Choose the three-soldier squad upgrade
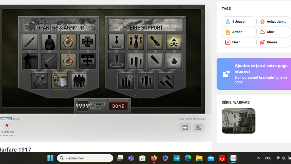 [79, 81]
